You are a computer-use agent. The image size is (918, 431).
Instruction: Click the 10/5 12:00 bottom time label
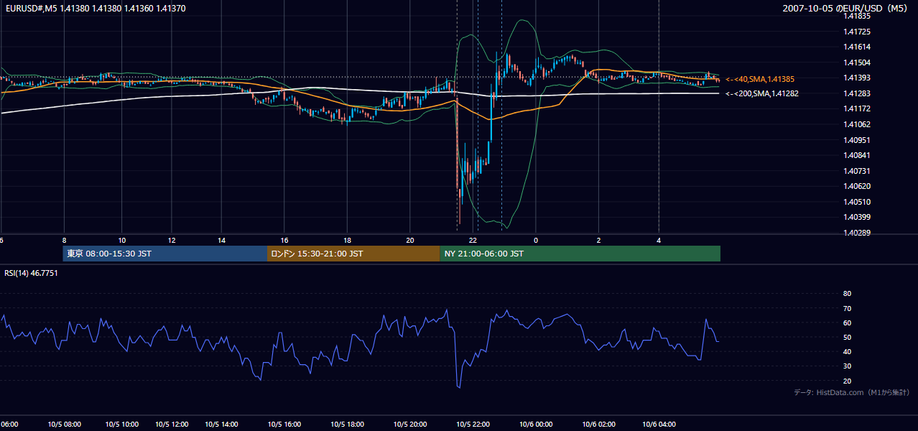tap(172, 424)
